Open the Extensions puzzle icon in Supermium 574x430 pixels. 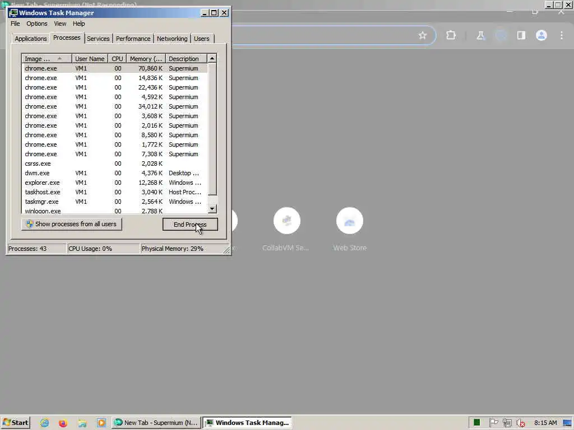(451, 35)
